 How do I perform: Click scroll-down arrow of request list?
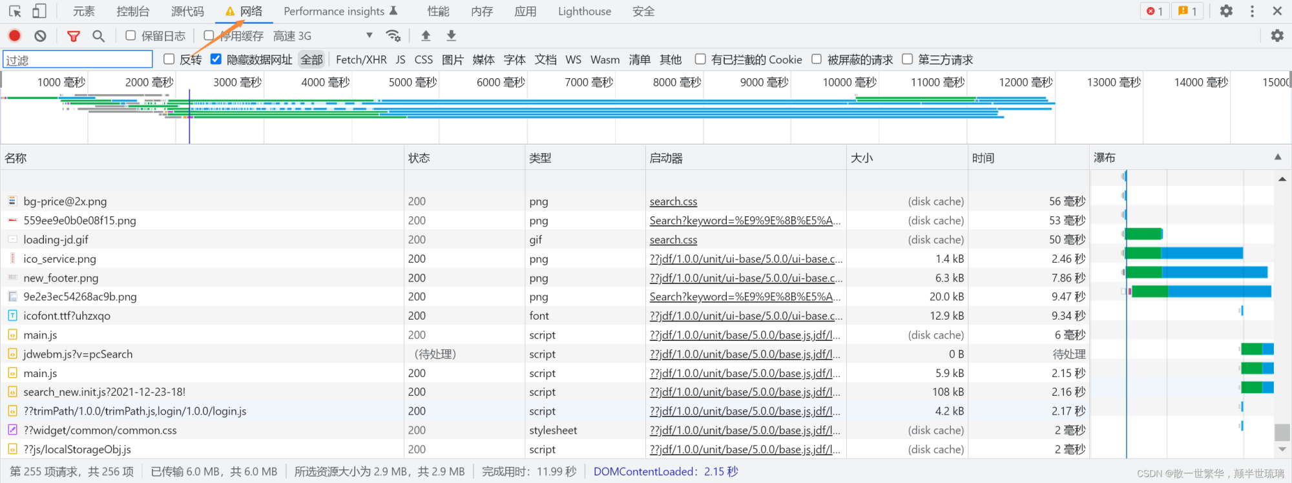pos(1282,449)
